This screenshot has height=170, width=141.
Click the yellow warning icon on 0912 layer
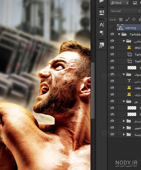click(129, 47)
